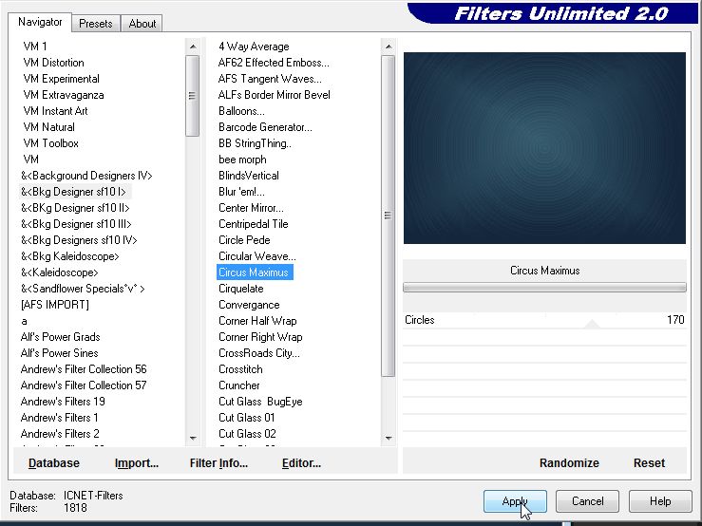Image resolution: width=702 pixels, height=526 pixels.
Task: Choose Barcode Generator... filter
Action: (265, 127)
